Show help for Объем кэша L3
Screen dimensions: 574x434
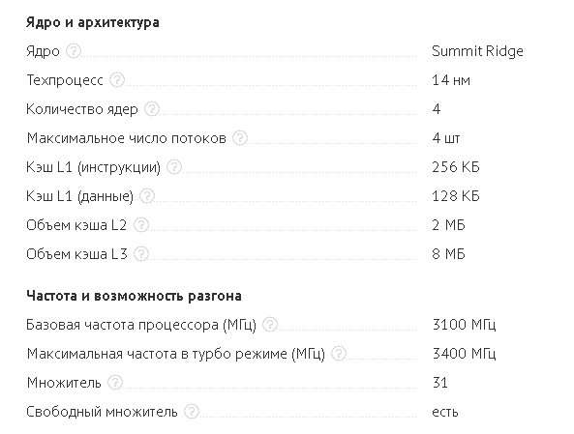coord(141,253)
